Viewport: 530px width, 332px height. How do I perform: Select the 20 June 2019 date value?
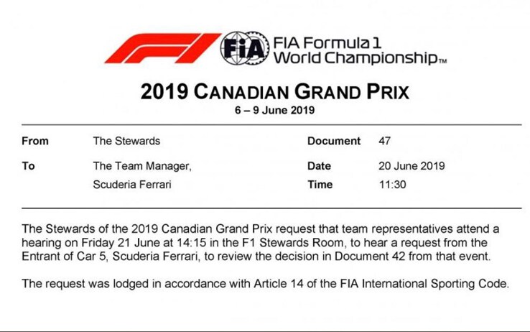pyautogui.click(x=412, y=166)
